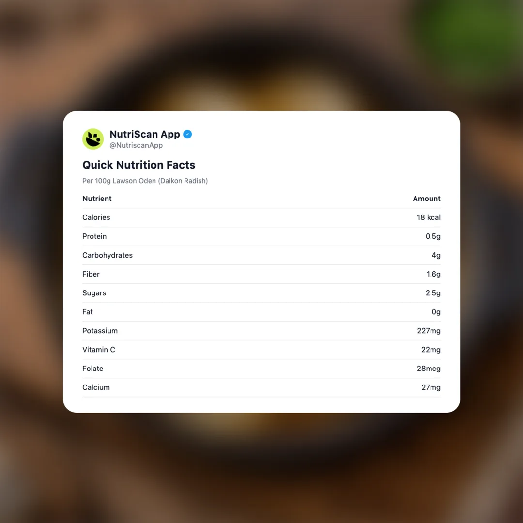Click the Nutrient column header

coord(97,199)
